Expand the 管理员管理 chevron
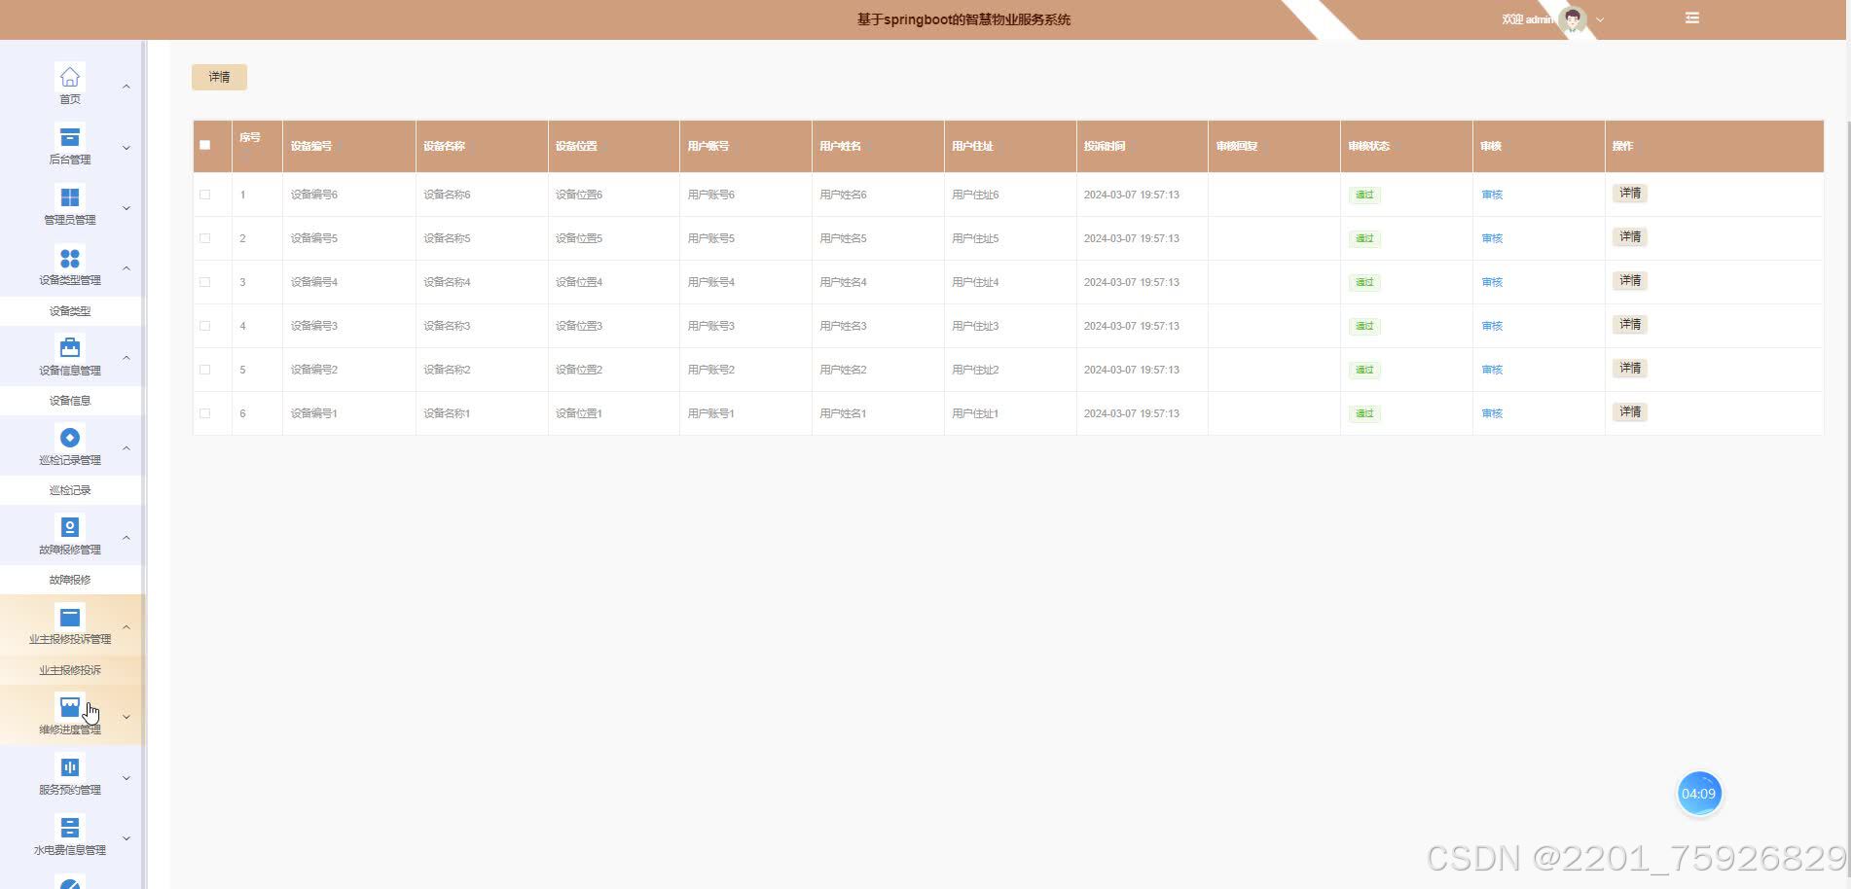 tap(127, 208)
